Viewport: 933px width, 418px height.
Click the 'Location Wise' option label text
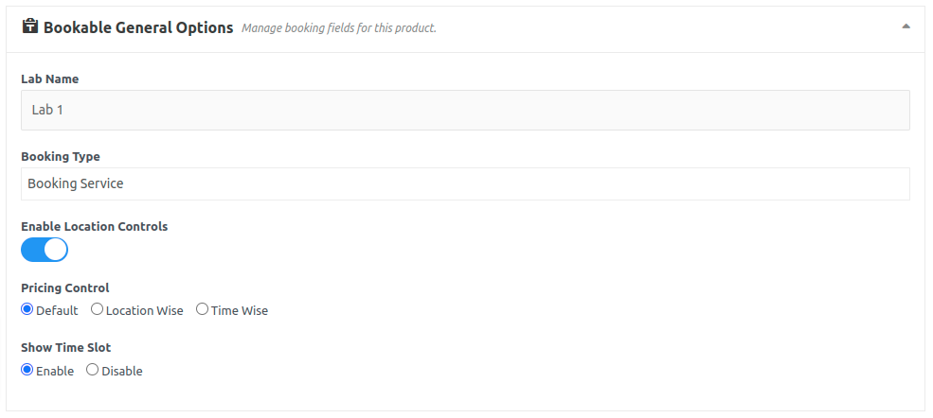tap(144, 310)
